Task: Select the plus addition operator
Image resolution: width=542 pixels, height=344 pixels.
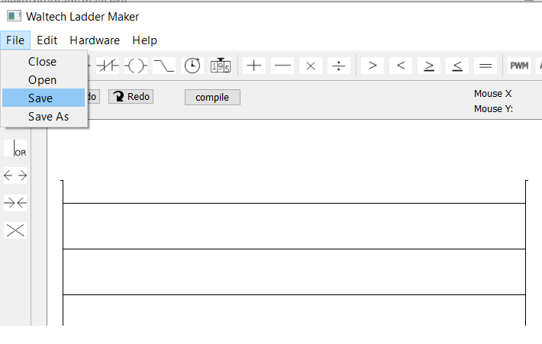Action: pos(254,66)
